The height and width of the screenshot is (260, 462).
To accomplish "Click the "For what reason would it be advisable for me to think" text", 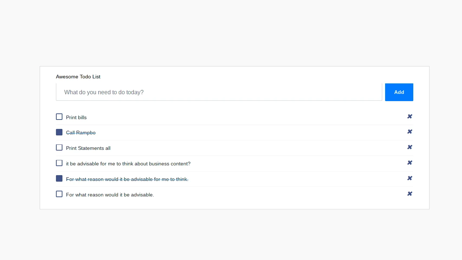I will [127, 179].
